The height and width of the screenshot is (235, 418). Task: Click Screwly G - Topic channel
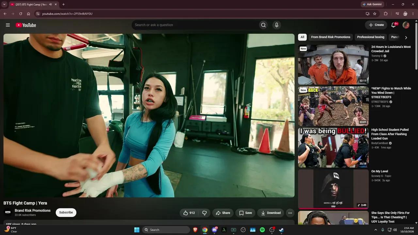pos(381,176)
